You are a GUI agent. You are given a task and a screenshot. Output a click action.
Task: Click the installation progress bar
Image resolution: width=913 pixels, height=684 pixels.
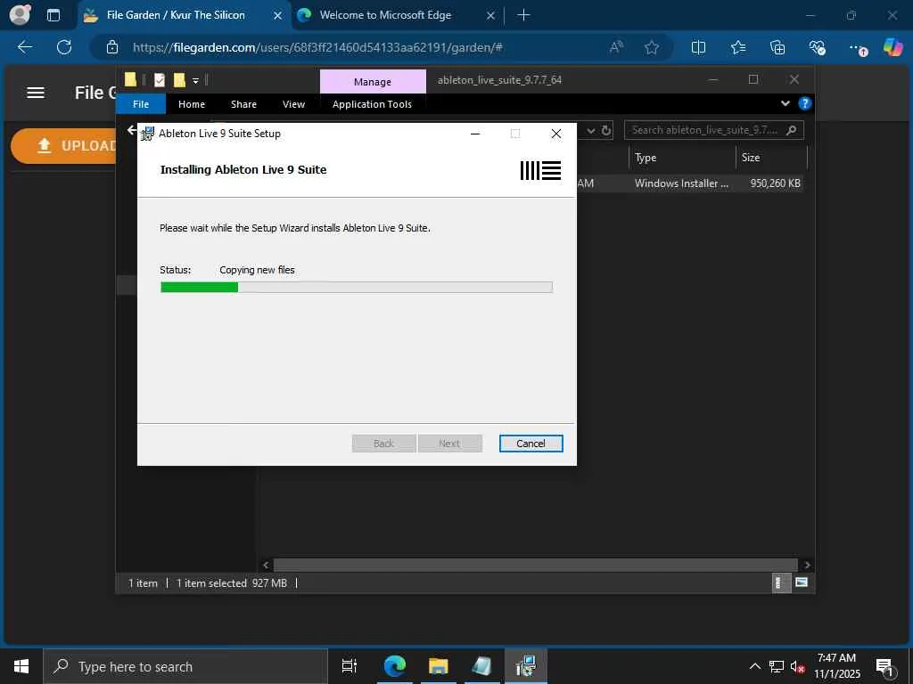tap(357, 287)
